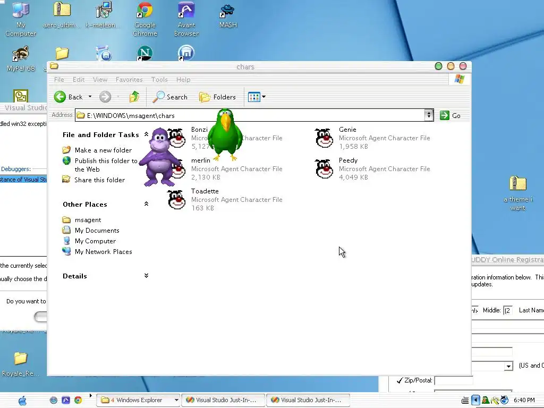Show more quick launch items arrow

[x=90, y=395]
